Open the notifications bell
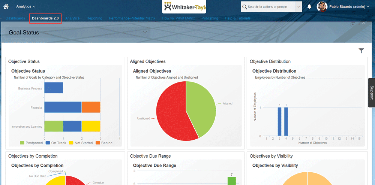 point(309,7)
